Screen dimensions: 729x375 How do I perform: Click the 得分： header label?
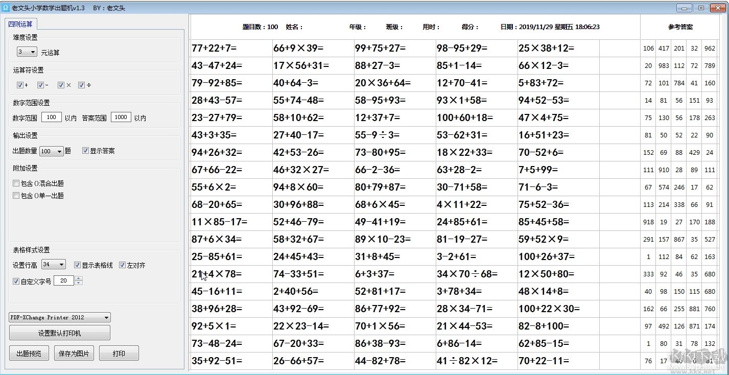pyautogui.click(x=471, y=27)
